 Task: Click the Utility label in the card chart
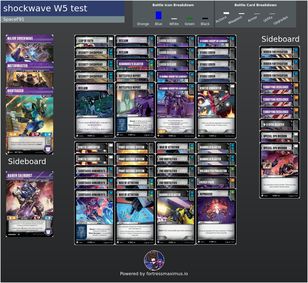click(268, 19)
